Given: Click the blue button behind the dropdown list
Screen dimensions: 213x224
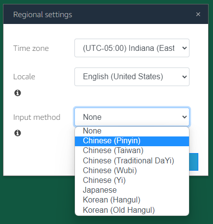Looking at the screenshot, I should pos(194,162).
